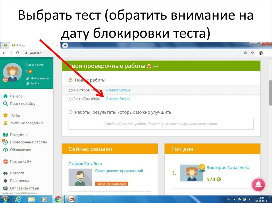Viewport: 272px width, 203px height.
Task: Click the Обновления cloud icon
Action: tap(6, 150)
